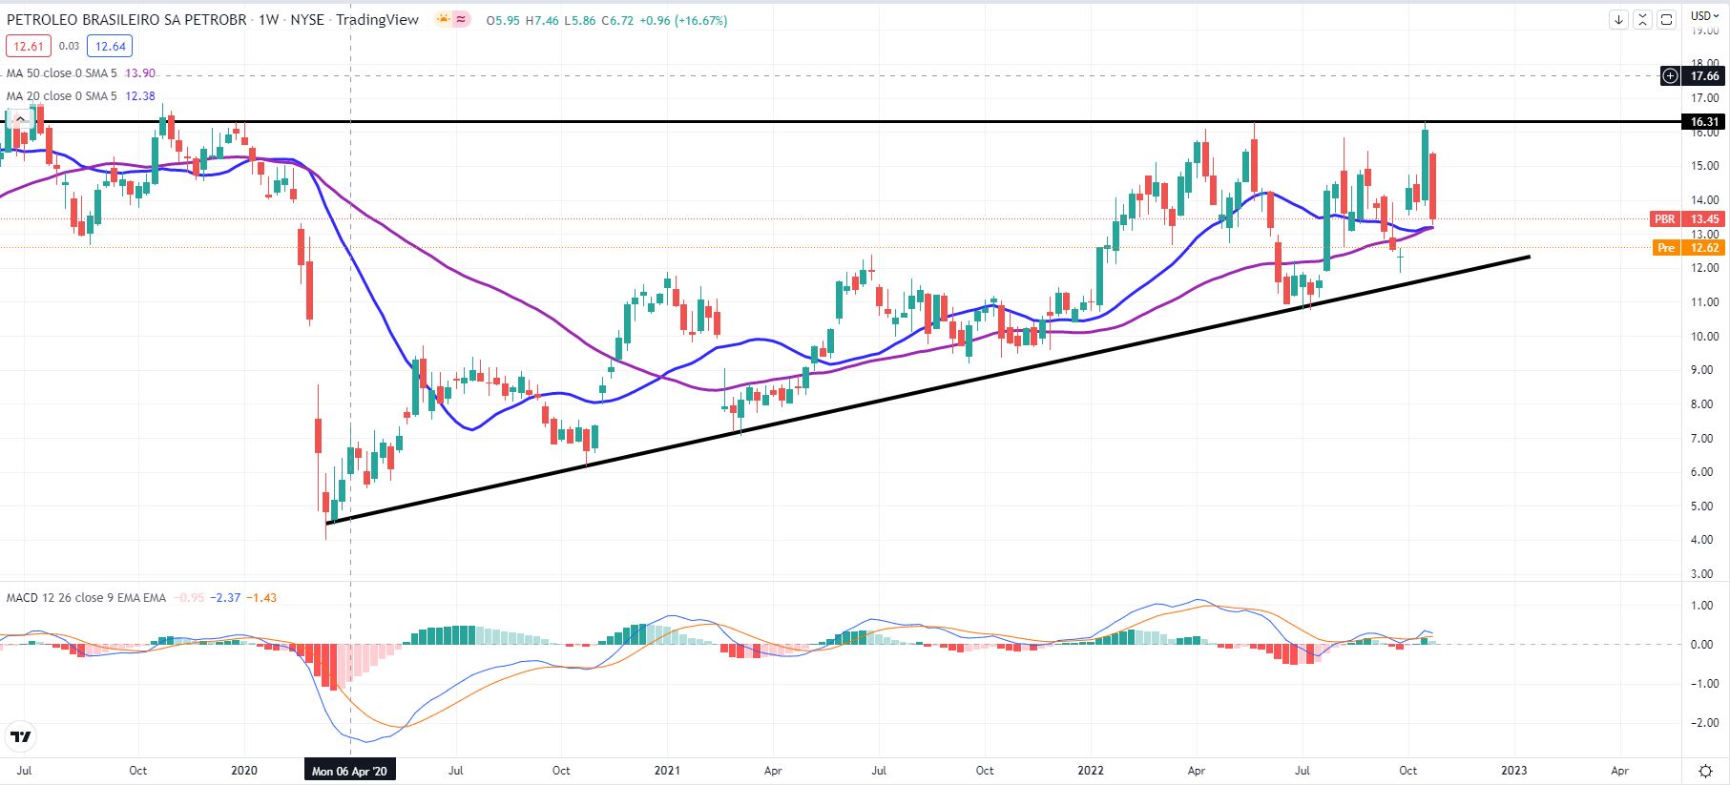
Task: Collapse the indicator legend chevron
Action: coord(20,119)
